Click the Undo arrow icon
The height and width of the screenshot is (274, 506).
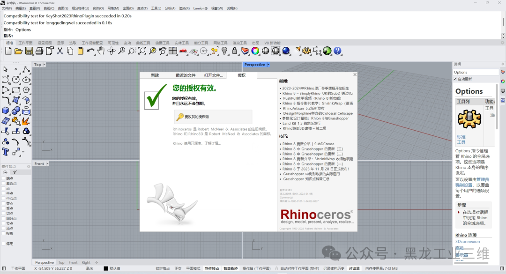click(x=91, y=51)
